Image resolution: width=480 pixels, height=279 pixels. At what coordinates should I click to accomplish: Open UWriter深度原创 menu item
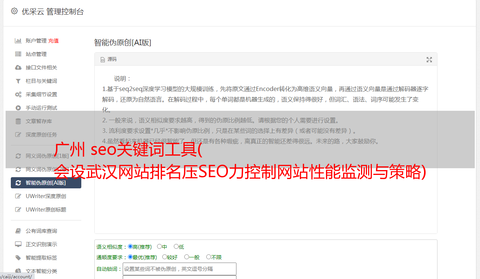pos(46,196)
